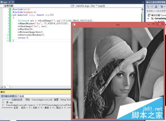
Task: Open the active documents list arrow
Action: tap(143, 2)
